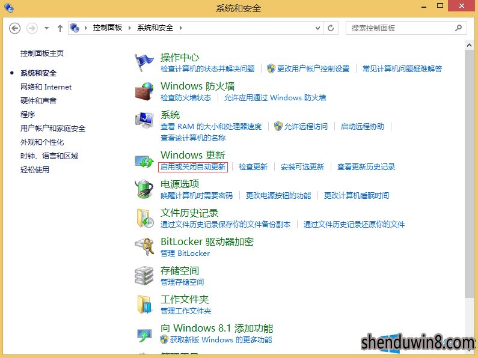The width and height of the screenshot is (478, 358).
Task: Open 时钟、语言和区域 category
Action: pos(49,156)
